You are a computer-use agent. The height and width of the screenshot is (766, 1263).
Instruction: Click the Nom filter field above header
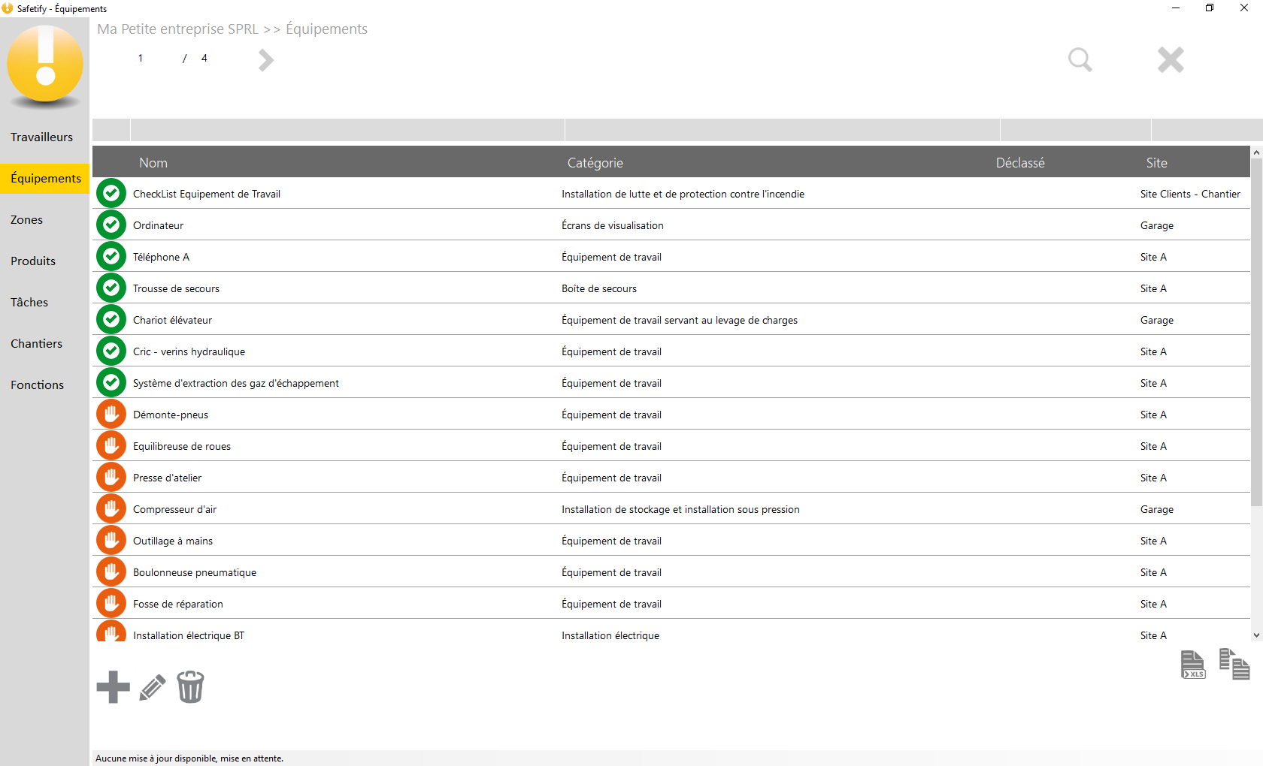point(347,130)
